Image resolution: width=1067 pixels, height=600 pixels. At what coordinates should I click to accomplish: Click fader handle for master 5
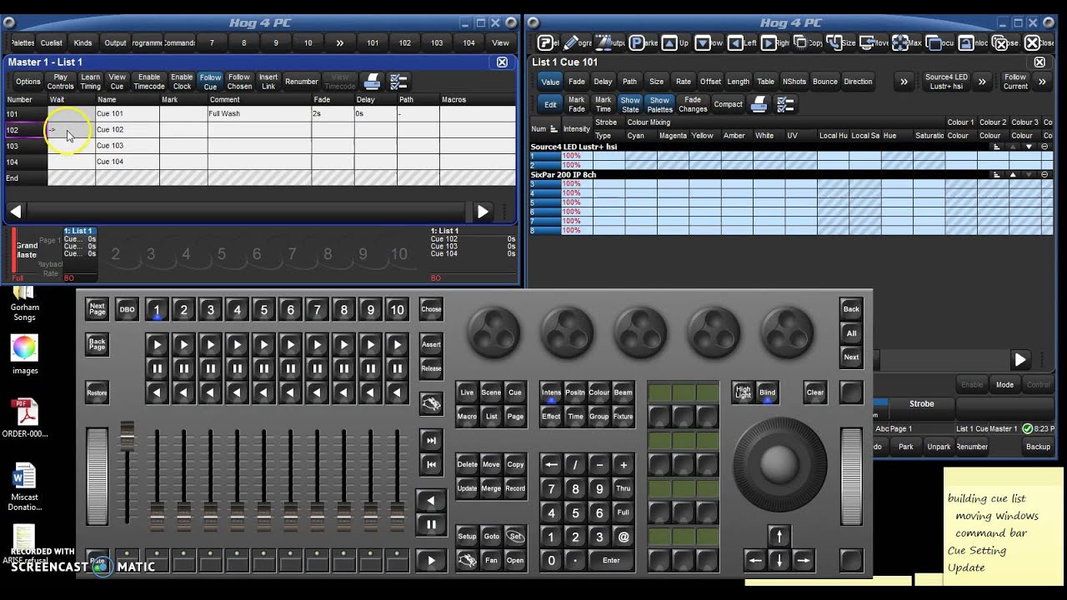264,517
